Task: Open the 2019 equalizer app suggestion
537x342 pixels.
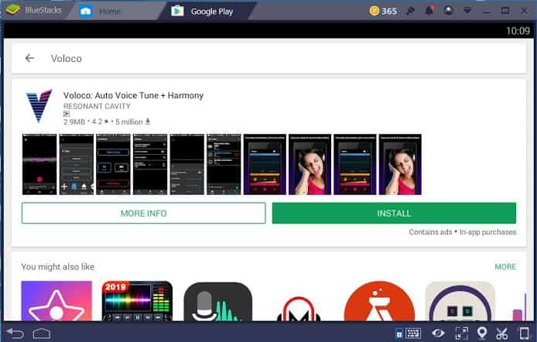Action: point(137,301)
